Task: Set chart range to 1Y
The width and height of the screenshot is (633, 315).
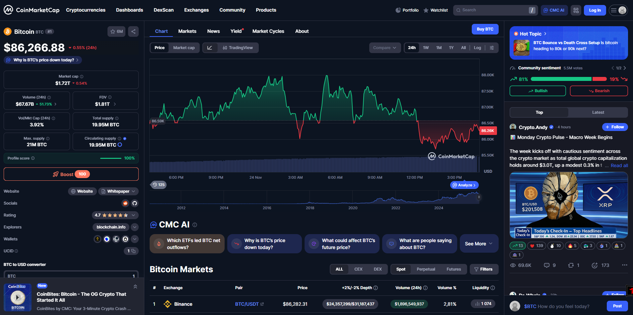Action: 451,48
